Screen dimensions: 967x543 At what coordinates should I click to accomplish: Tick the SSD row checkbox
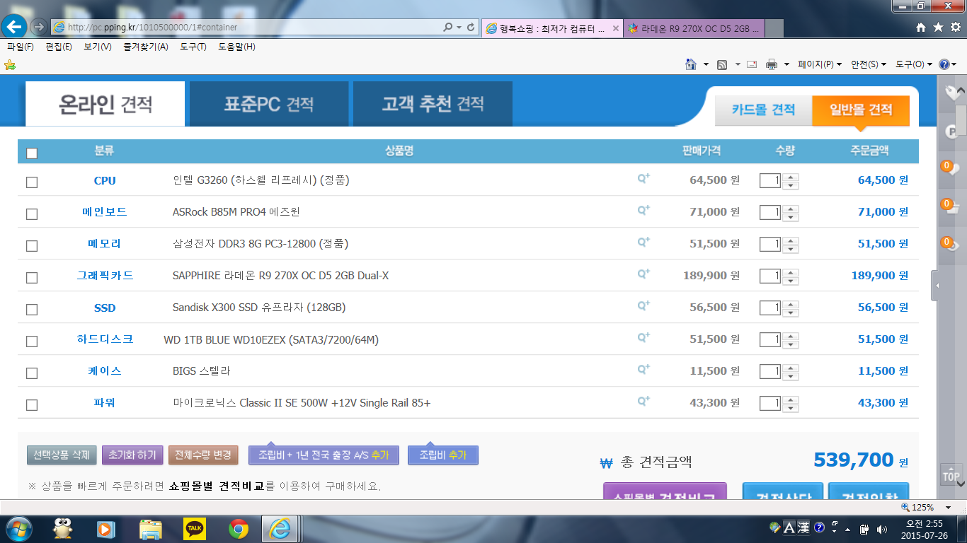tap(32, 309)
